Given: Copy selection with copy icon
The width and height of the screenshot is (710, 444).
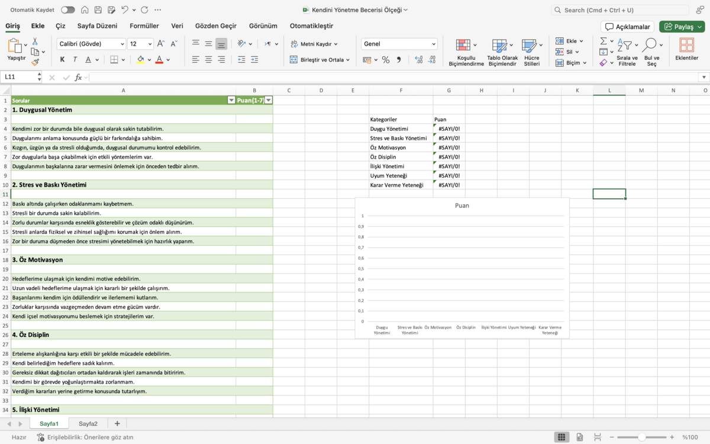Looking at the screenshot, I should coord(35,52).
